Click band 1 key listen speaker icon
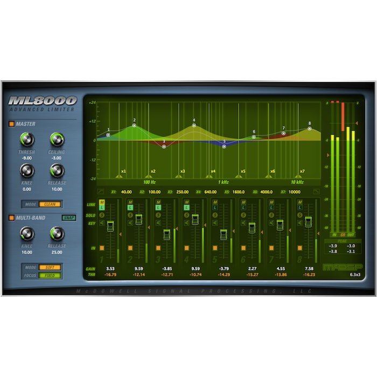The image size is (377, 377). (102, 223)
